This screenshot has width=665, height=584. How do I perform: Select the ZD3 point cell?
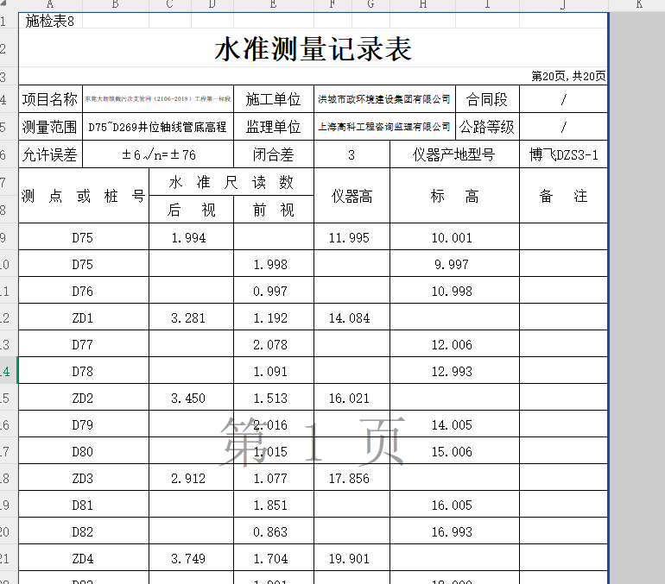[x=83, y=479]
